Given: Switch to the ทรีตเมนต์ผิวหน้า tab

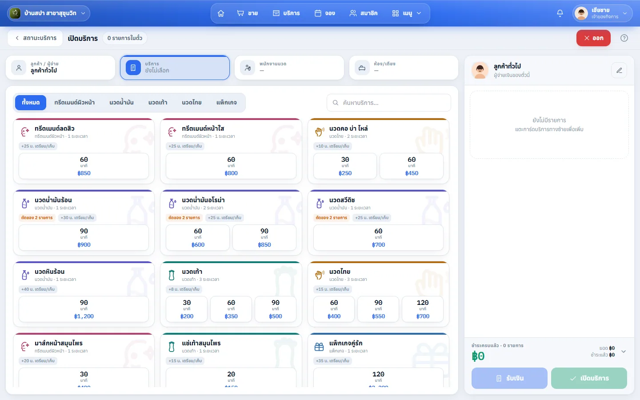Looking at the screenshot, I should coord(75,103).
